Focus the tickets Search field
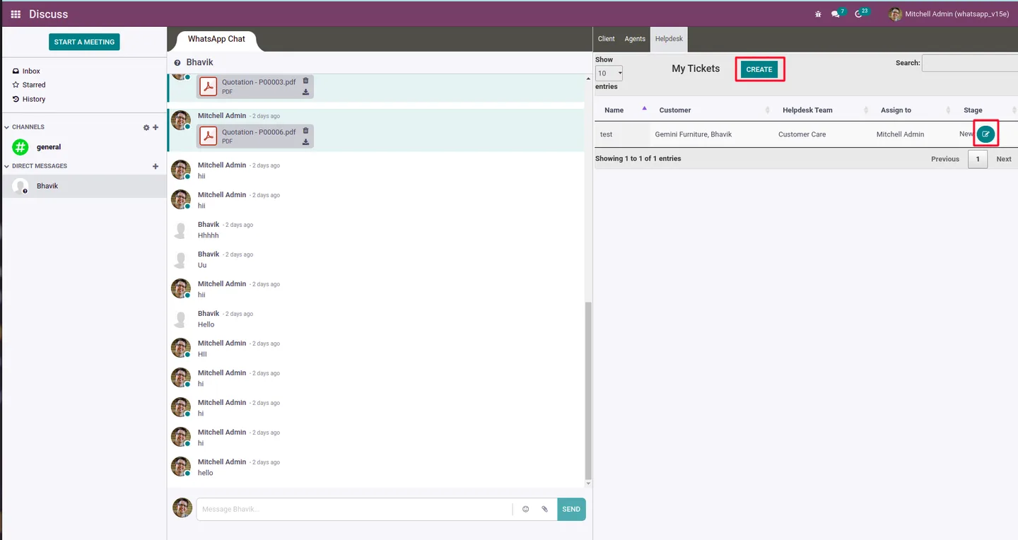This screenshot has width=1018, height=540. coord(970,63)
